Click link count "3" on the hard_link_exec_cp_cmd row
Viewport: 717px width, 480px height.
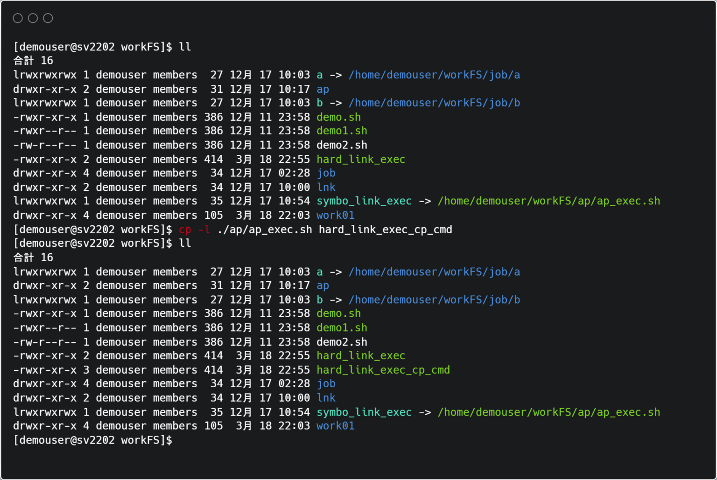click(86, 370)
